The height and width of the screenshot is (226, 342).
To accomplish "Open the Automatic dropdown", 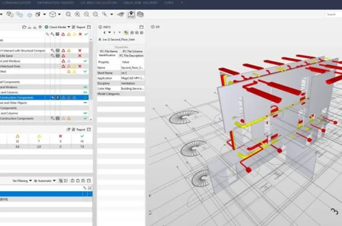I will pos(45,181).
